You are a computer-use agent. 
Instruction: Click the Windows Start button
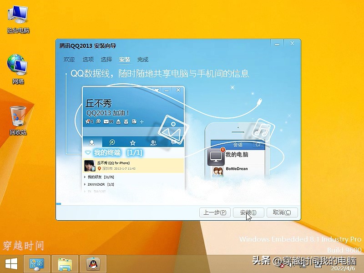(x=11, y=264)
